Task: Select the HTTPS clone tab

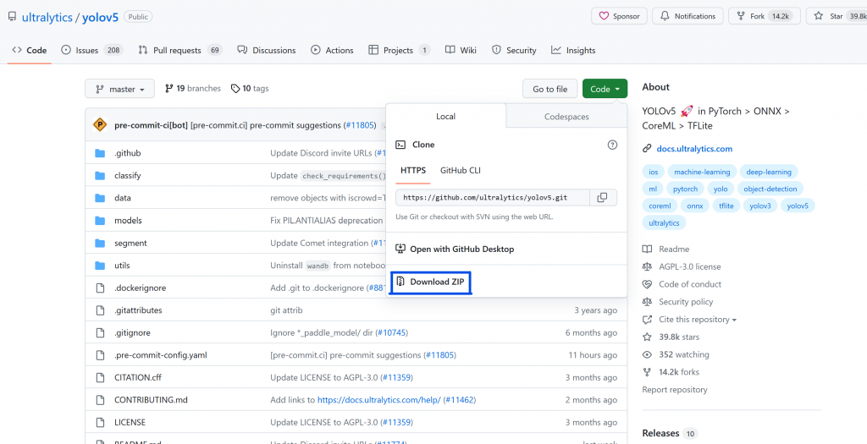Action: click(413, 170)
